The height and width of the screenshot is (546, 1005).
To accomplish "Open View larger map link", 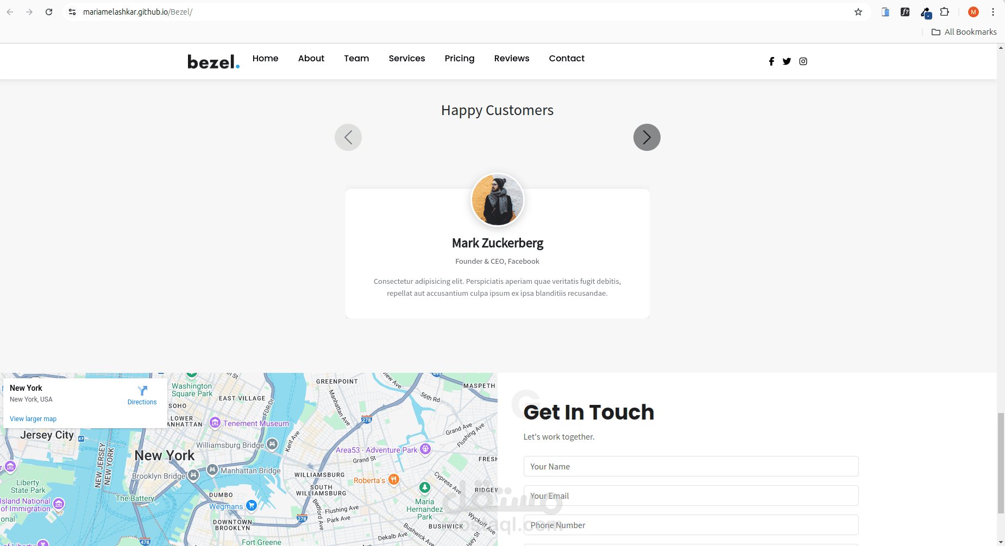I will tap(33, 419).
